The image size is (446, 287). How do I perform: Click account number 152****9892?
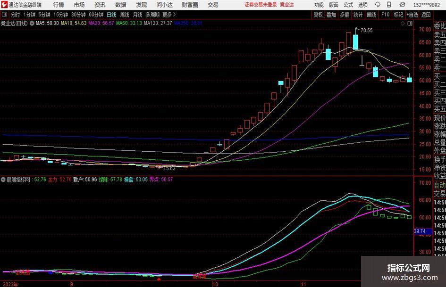426,5
